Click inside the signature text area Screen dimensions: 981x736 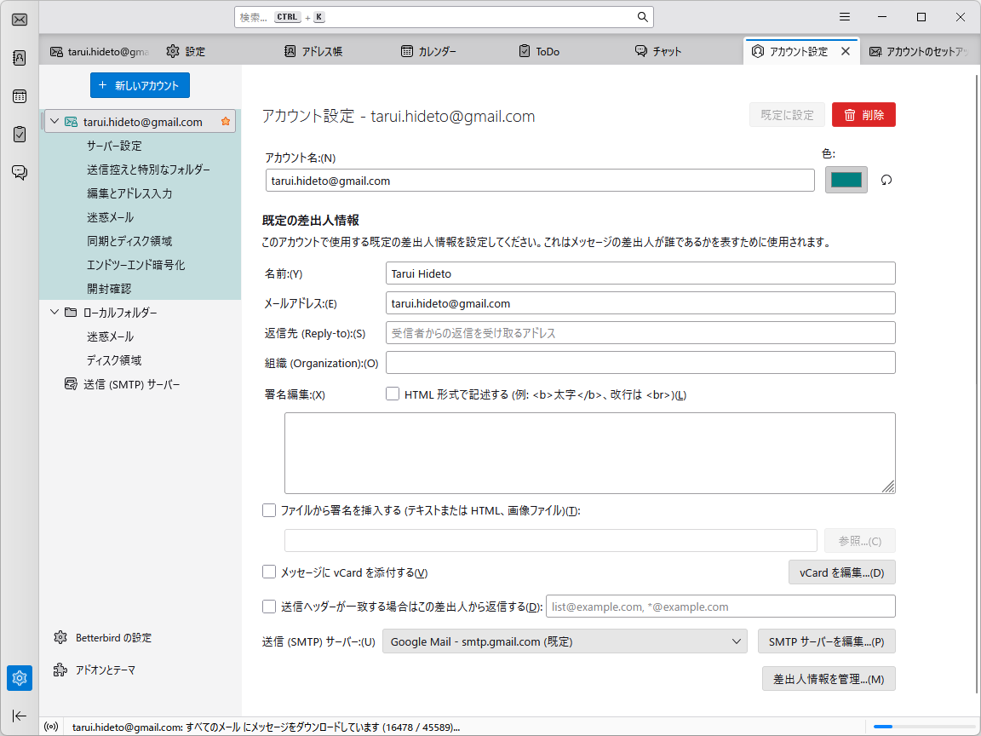click(590, 453)
